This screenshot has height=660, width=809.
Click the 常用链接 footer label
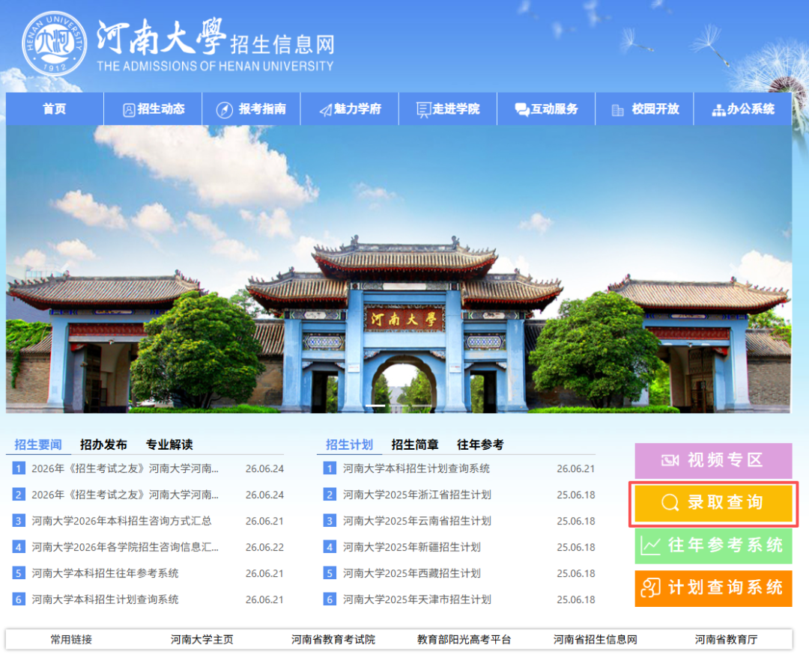pyautogui.click(x=71, y=640)
